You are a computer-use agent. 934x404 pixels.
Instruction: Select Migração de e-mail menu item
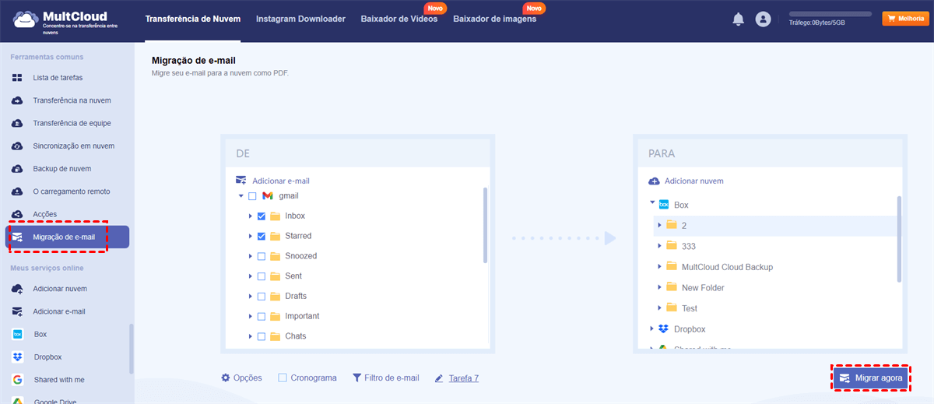pos(67,237)
